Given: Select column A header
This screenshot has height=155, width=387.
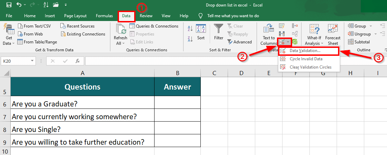Looking at the screenshot, I should point(82,73).
